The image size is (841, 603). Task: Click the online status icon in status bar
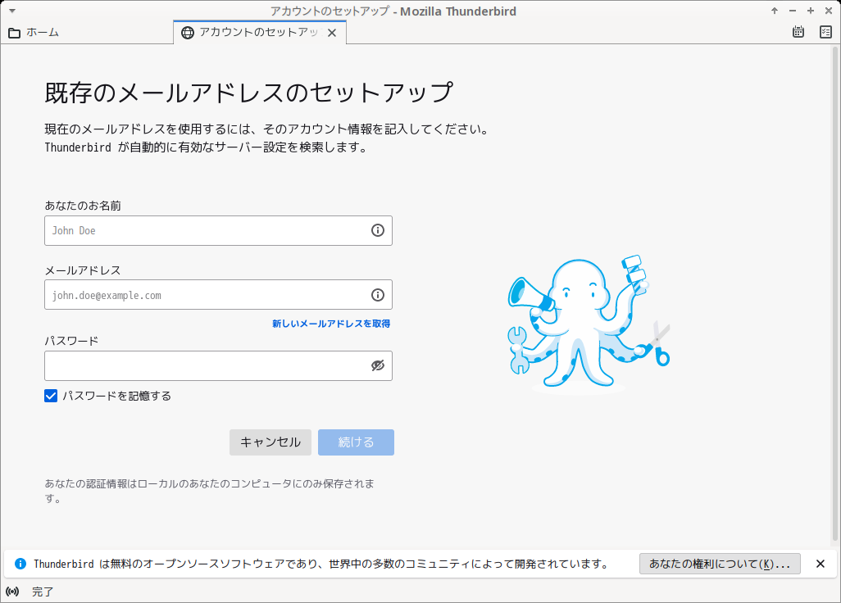pyautogui.click(x=12, y=592)
